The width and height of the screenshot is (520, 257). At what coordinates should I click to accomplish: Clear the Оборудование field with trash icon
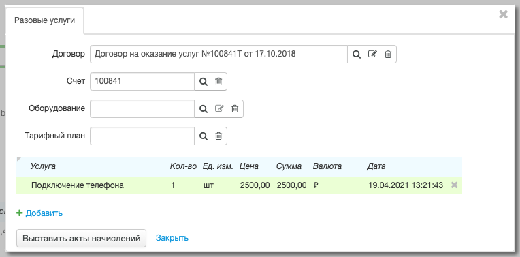click(235, 108)
